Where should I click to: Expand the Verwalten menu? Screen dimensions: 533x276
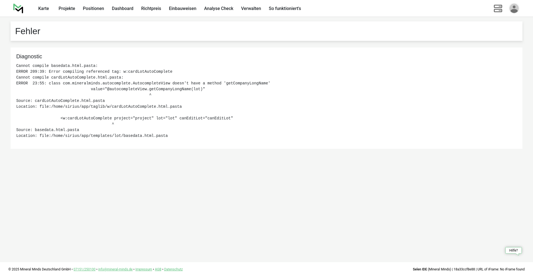[251, 9]
